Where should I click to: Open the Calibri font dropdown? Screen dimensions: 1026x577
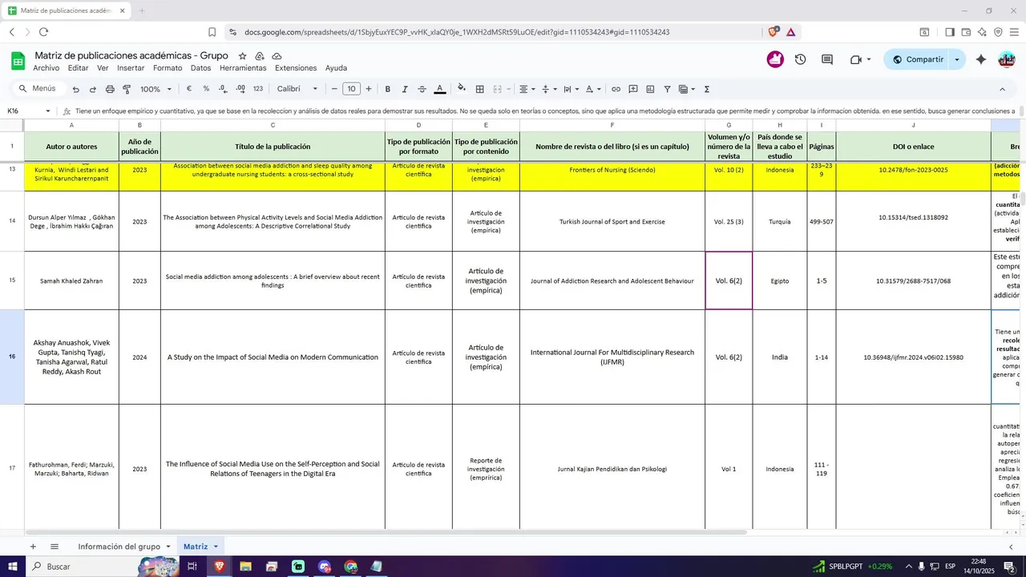click(297, 89)
